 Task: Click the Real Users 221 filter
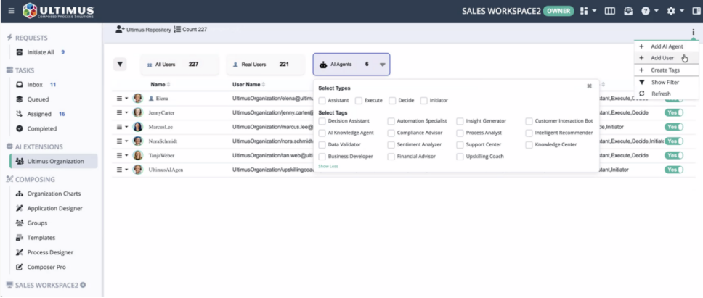tap(265, 65)
